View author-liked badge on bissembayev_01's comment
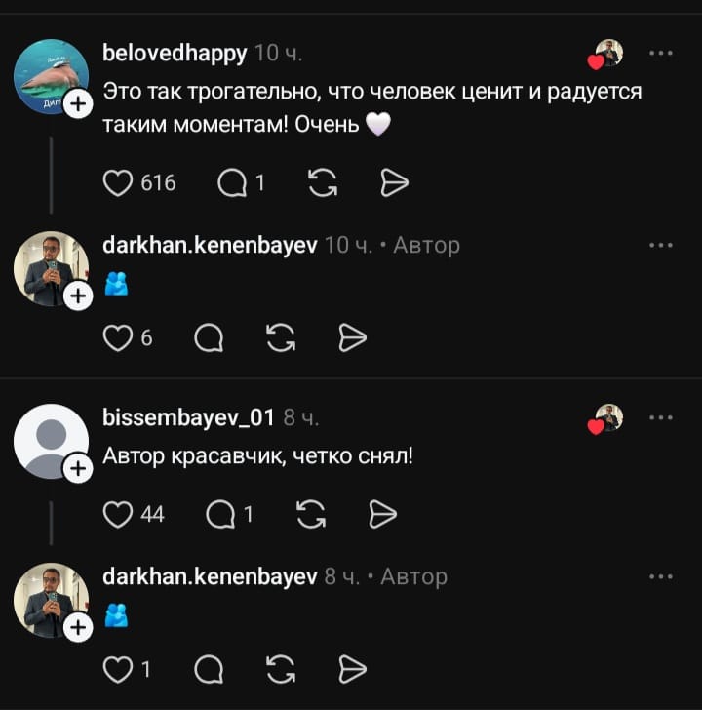 (605, 419)
